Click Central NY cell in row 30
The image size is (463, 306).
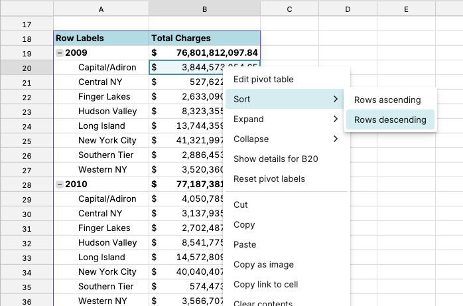tap(101, 214)
